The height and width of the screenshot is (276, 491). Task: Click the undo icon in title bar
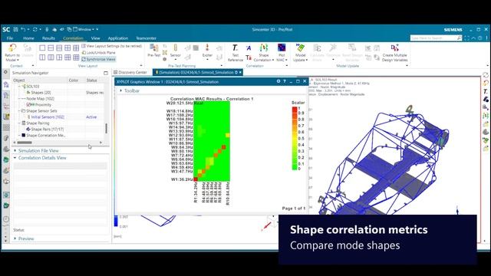coord(23,29)
